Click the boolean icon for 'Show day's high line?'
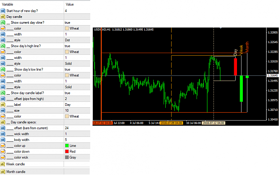This screenshot has width=280, height=175. coord(3,46)
